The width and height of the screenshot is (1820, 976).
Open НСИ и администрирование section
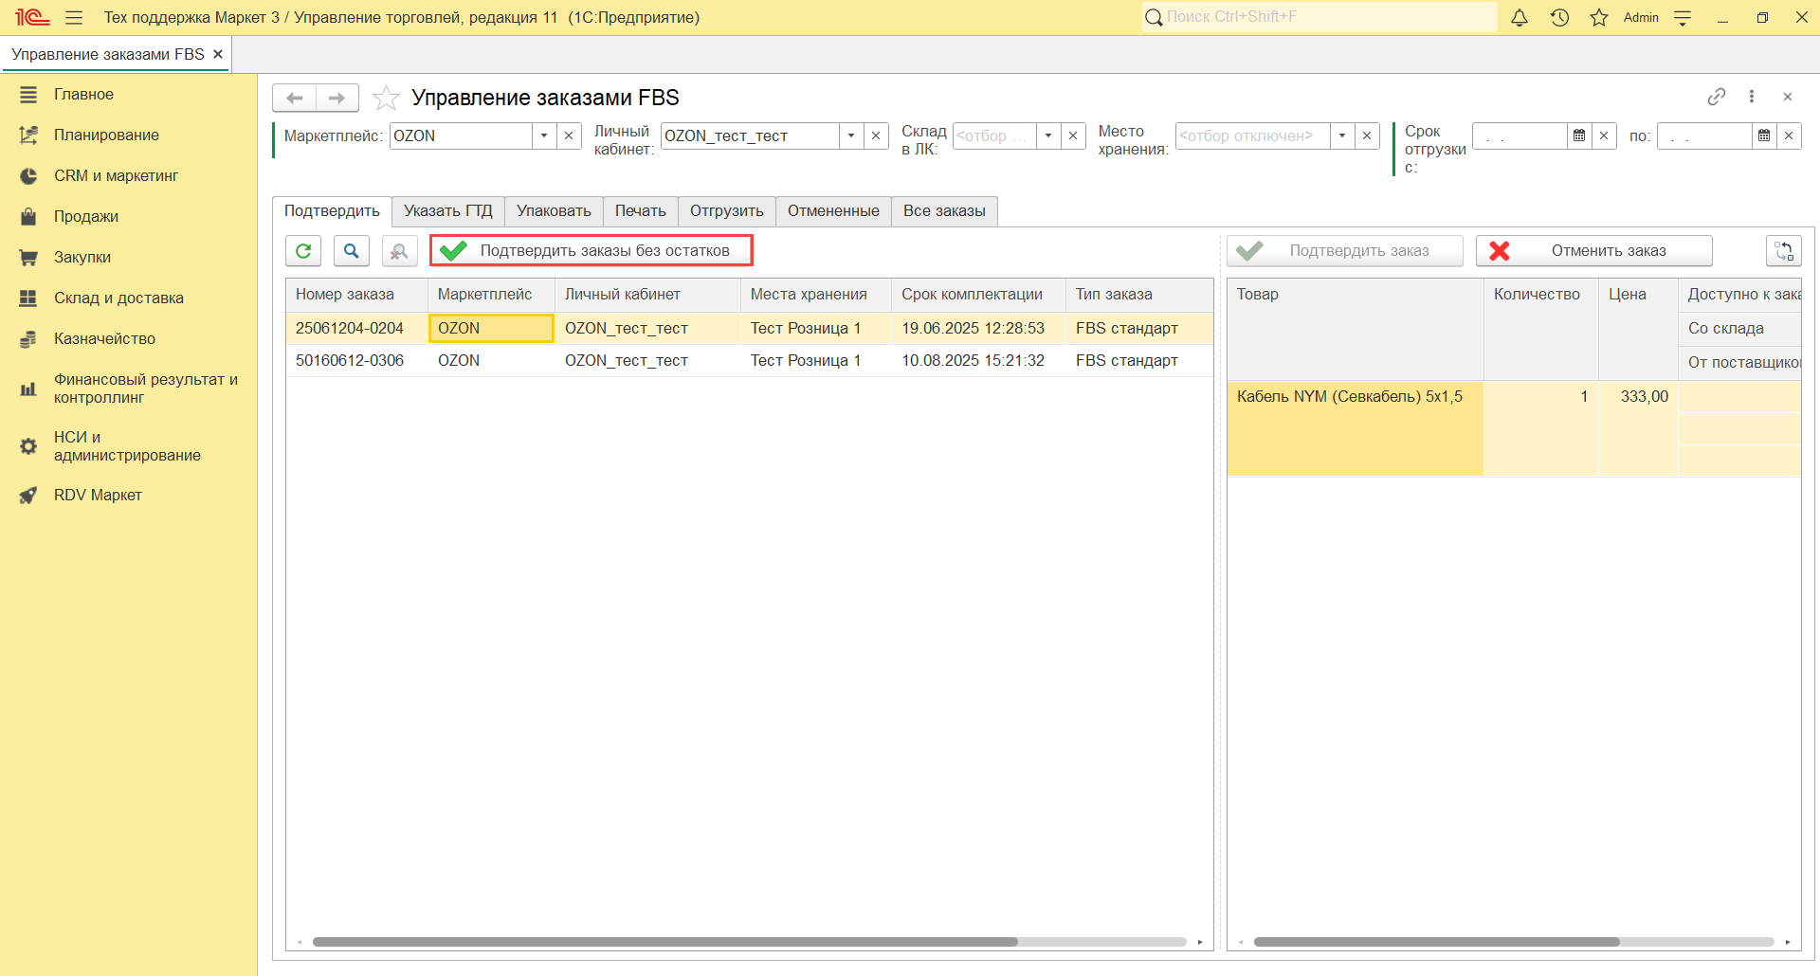point(128,445)
